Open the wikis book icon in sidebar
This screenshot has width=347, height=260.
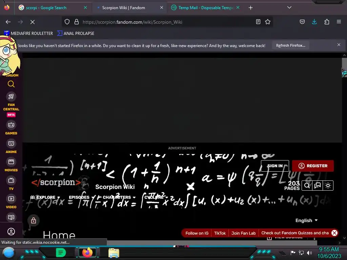click(x=11, y=217)
